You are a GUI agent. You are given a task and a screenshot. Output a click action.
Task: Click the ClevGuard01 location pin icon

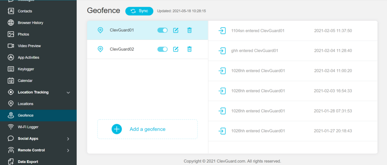[100, 30]
